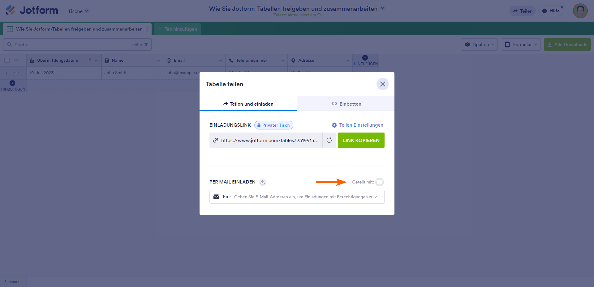Click the plus icon to add column
594x287 pixels.
[365, 58]
